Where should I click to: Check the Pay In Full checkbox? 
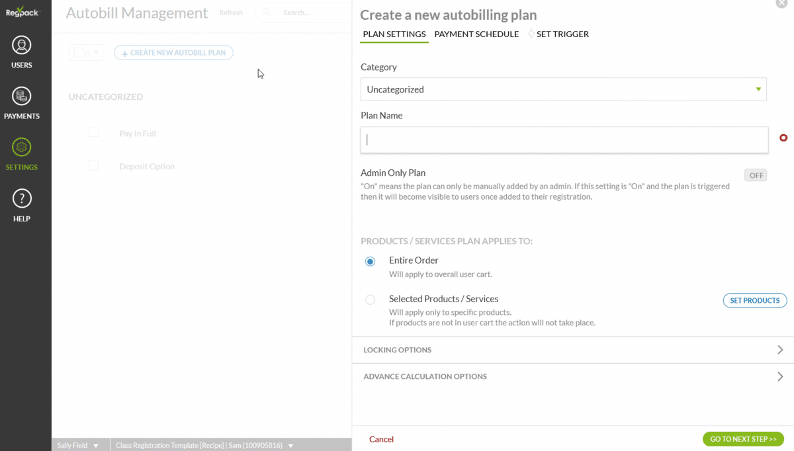(x=93, y=133)
